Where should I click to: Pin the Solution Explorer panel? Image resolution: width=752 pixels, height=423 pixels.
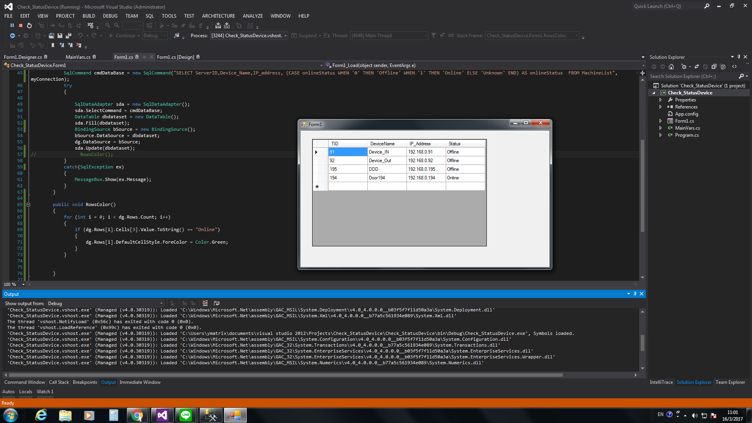point(739,57)
